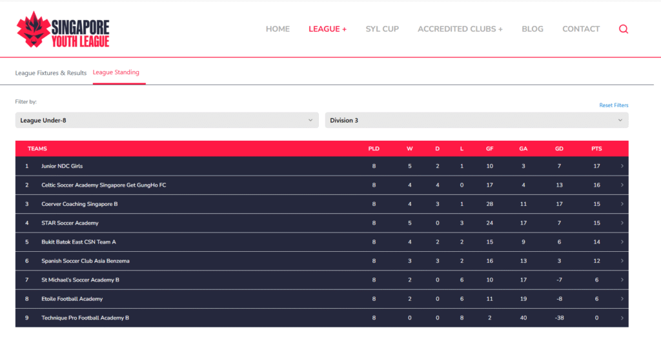Click the arrow at end of STAR Soccer Academy row
Viewport: 661px width, 339px height.
pyautogui.click(x=622, y=223)
